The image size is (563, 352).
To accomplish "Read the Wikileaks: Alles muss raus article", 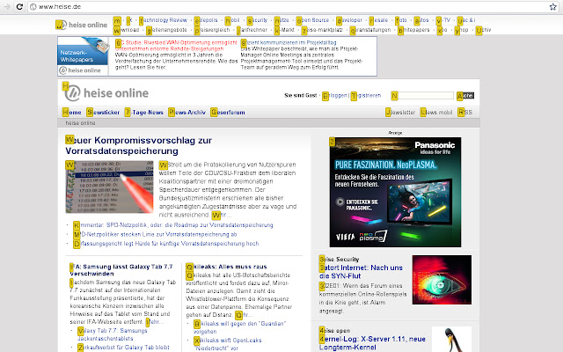I will (228, 266).
